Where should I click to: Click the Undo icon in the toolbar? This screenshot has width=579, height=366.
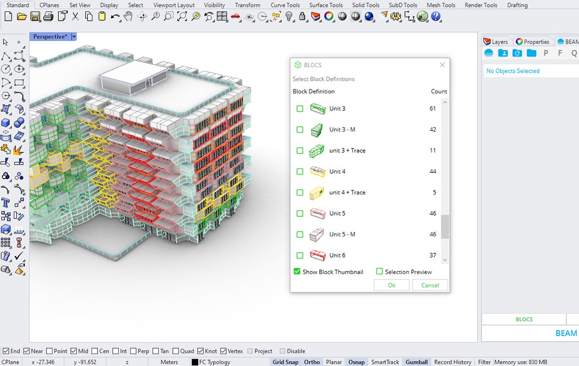point(113,16)
